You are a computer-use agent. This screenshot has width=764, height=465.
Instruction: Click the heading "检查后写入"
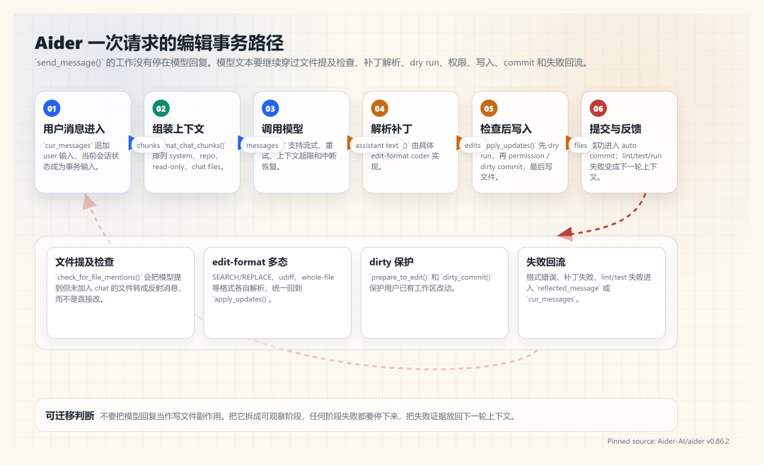tap(506, 129)
